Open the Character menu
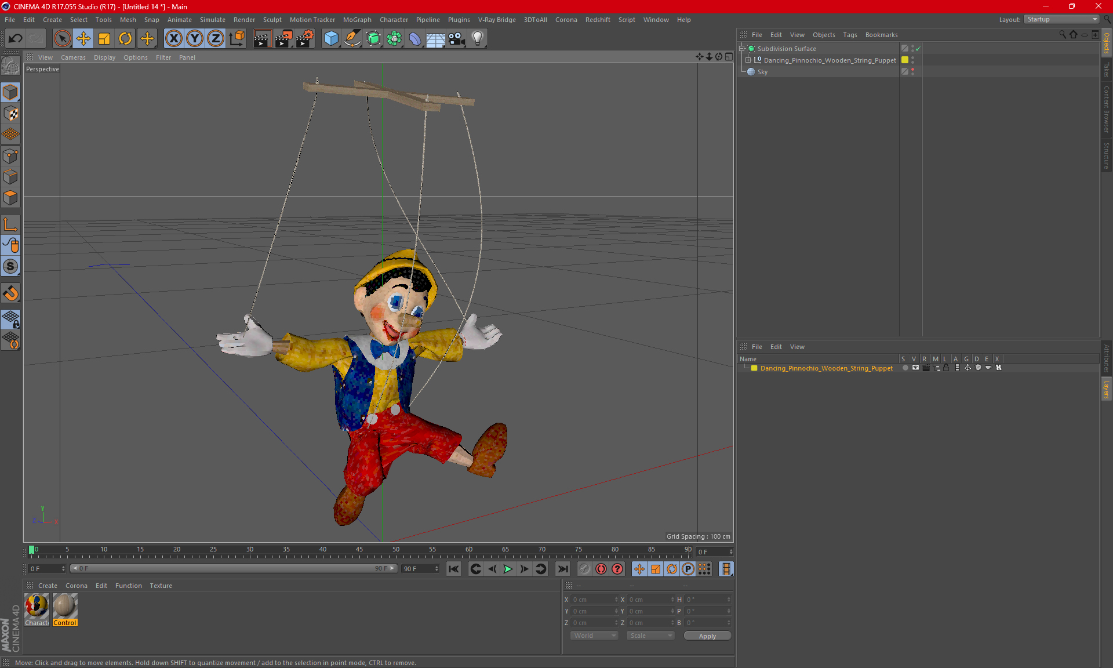 click(x=394, y=20)
